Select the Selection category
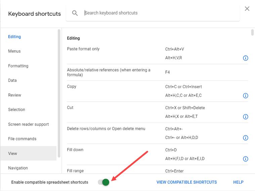 point(16,110)
